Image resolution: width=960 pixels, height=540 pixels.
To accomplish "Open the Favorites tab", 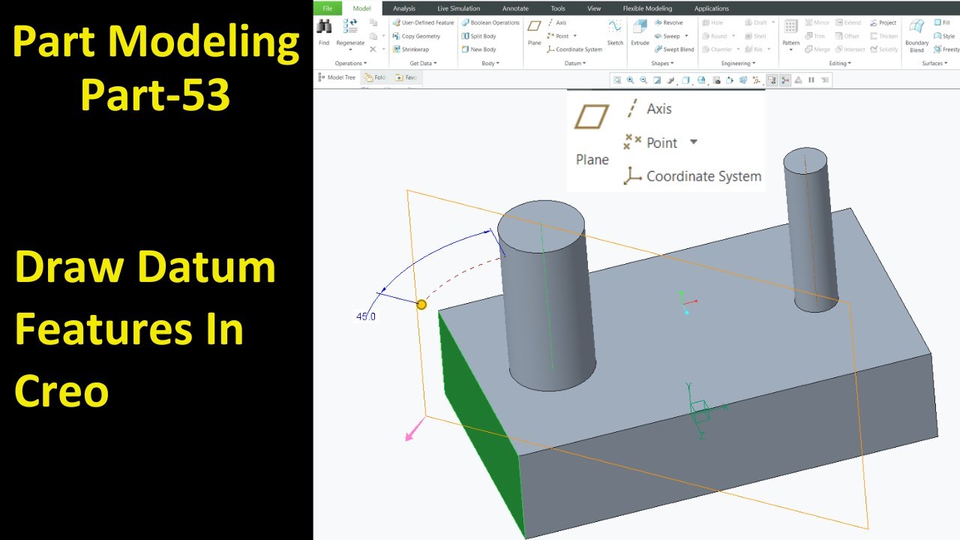I will click(406, 77).
